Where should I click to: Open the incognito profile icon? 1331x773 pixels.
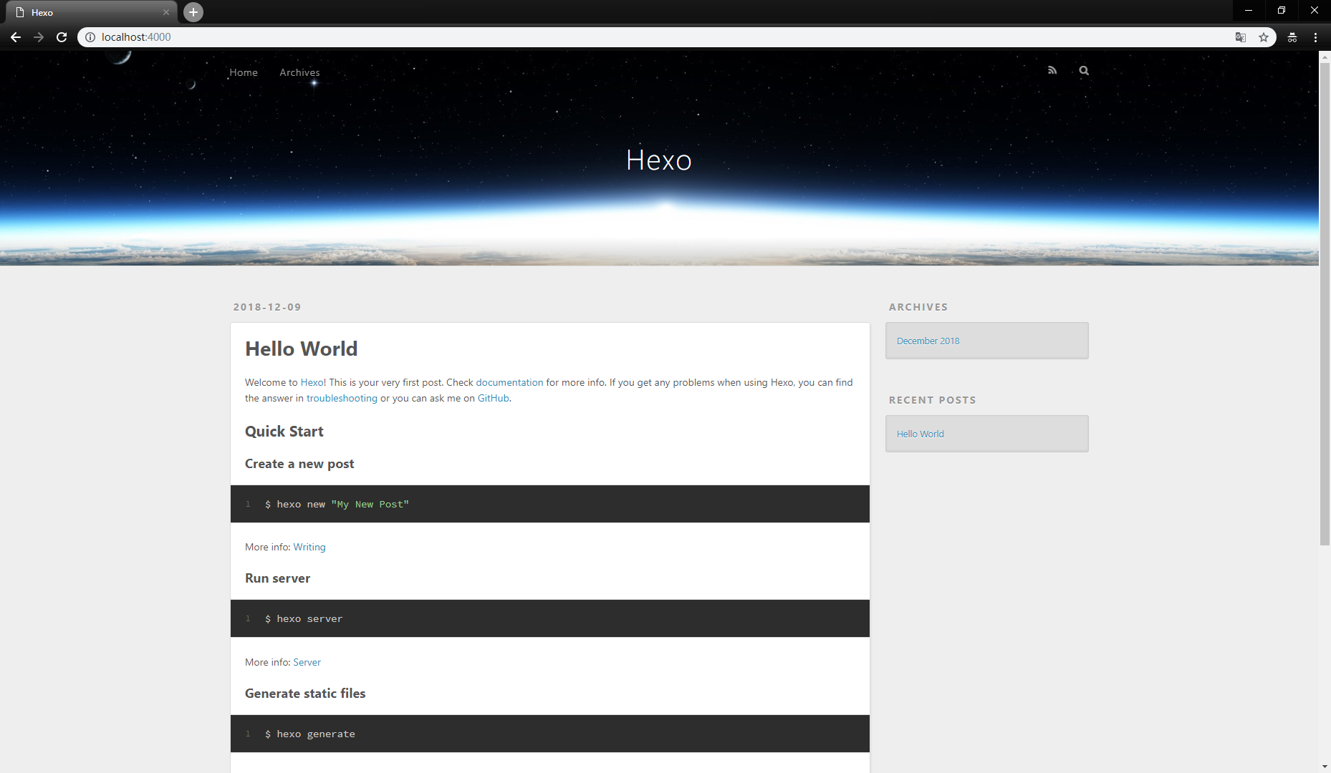pyautogui.click(x=1292, y=37)
